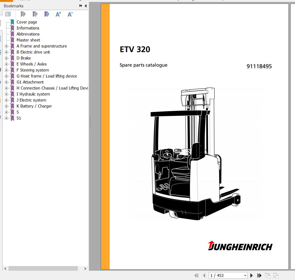Increase bookmark text size
The width and height of the screenshot is (295, 280).
click(x=58, y=14)
